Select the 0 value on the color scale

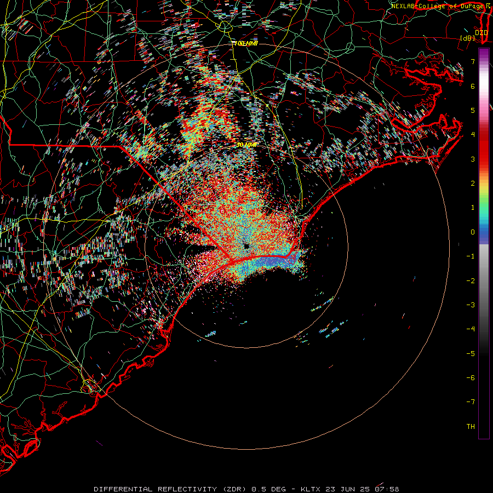[x=473, y=232]
